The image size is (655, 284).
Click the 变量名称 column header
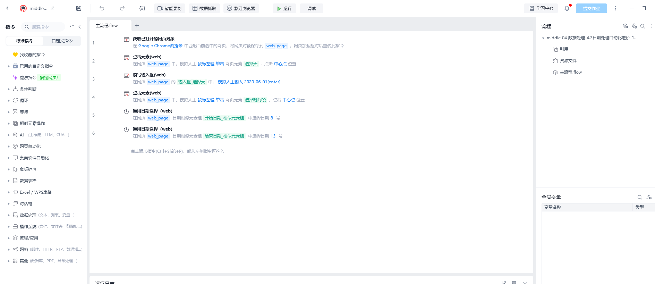(x=587, y=207)
